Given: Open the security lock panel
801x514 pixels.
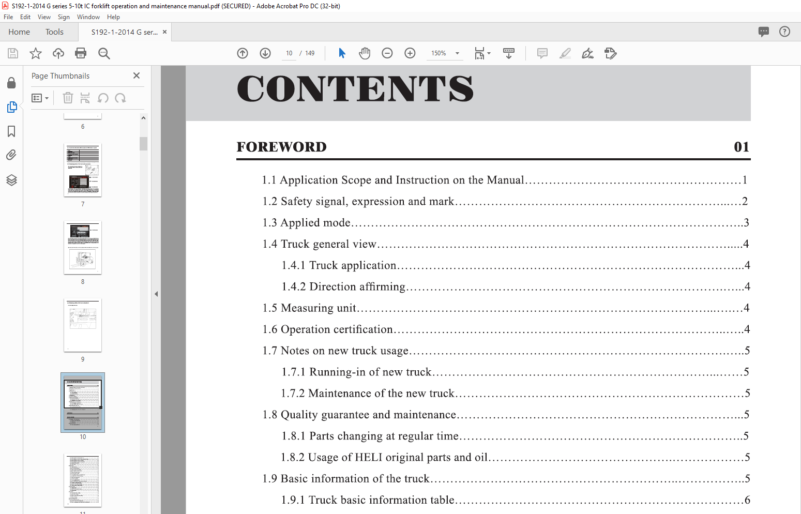Looking at the screenshot, I should (11, 83).
